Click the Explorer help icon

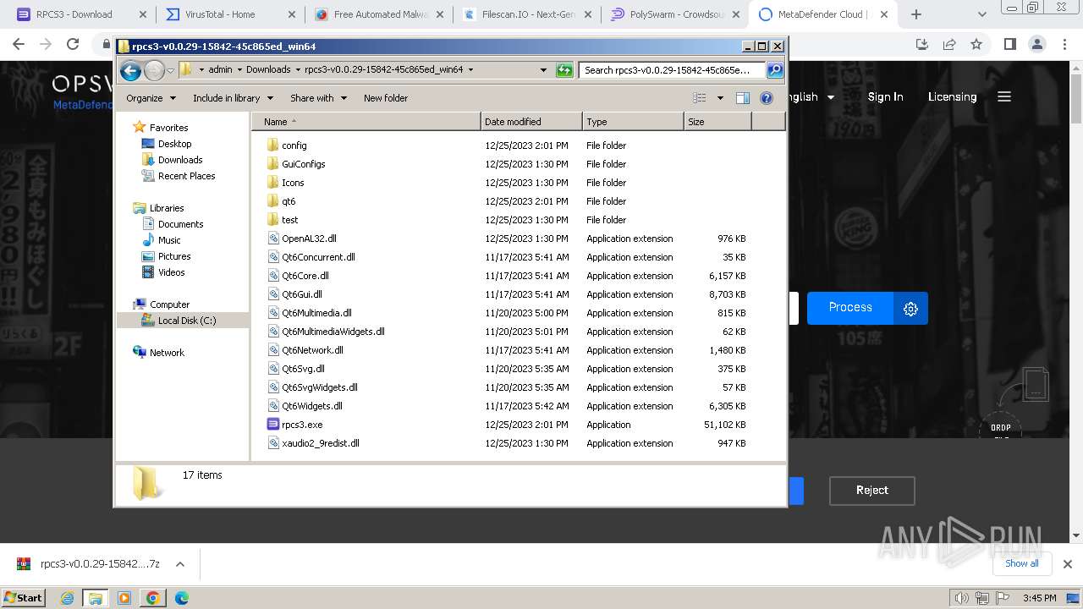point(767,98)
